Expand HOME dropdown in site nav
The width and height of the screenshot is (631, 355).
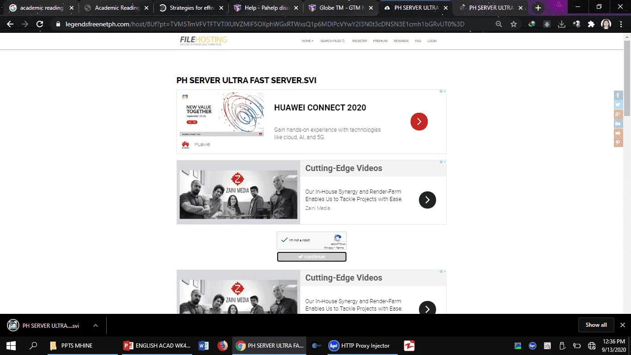[x=307, y=41]
